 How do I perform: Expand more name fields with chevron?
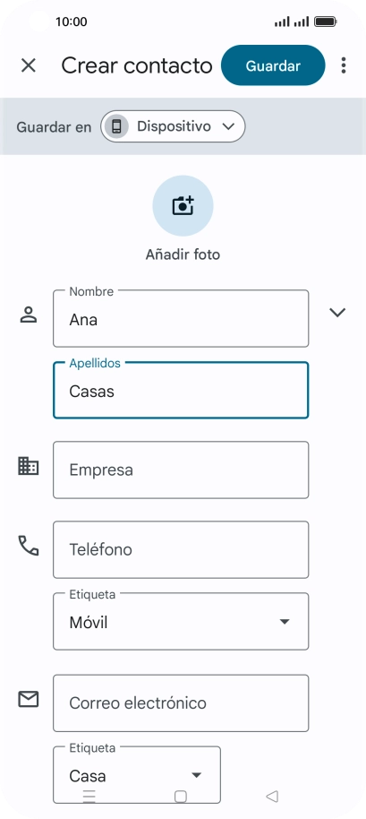click(x=338, y=313)
